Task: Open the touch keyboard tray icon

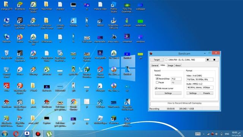Action: click(x=198, y=134)
